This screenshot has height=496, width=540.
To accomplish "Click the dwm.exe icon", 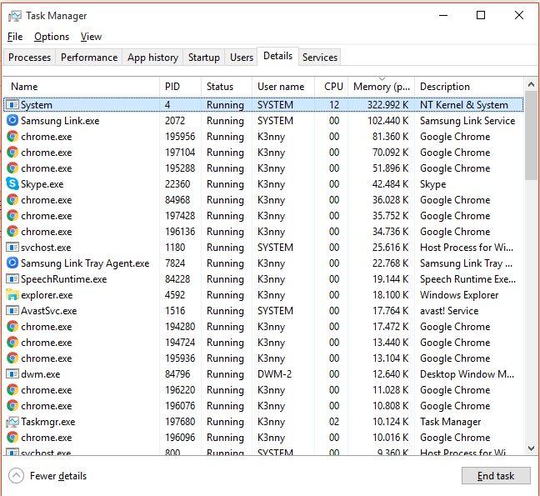I will tap(12, 374).
